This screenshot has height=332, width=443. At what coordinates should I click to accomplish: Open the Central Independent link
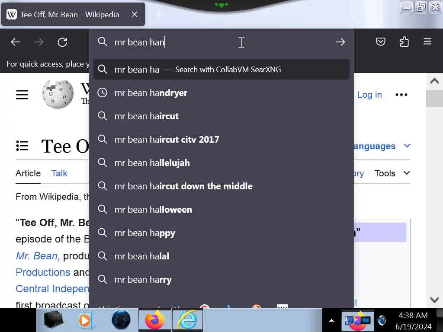(x=52, y=288)
